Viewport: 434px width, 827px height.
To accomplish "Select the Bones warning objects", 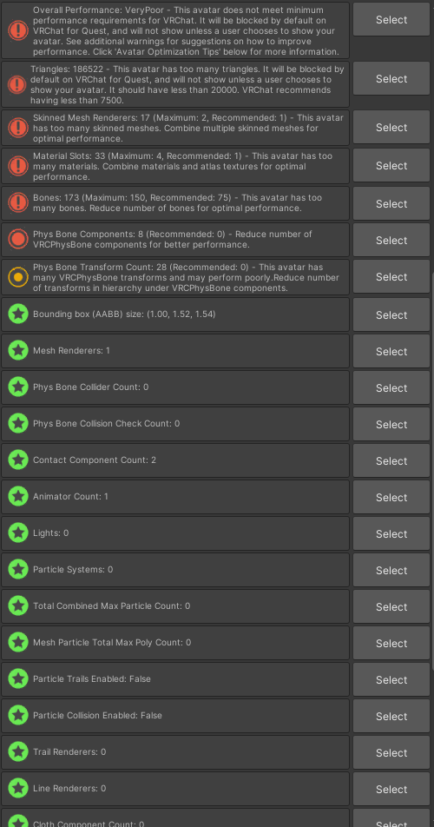I will 391,203.
